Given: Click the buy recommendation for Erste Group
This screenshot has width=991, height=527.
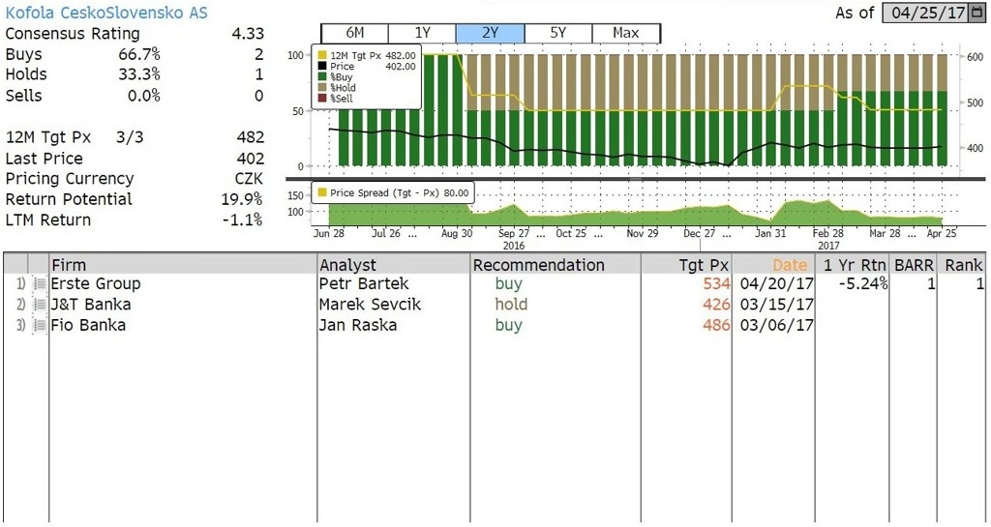Looking at the screenshot, I should pos(509,284).
